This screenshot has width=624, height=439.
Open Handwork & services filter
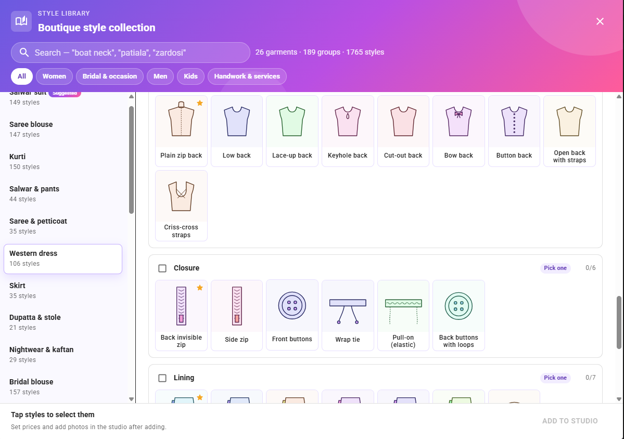click(x=247, y=76)
